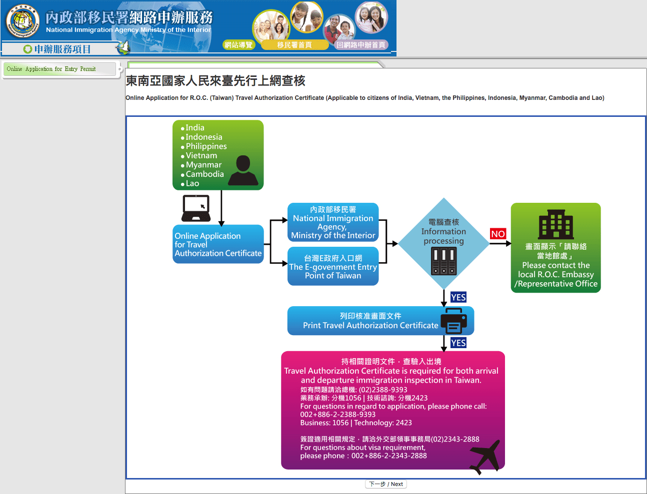Click the person silhouette icon in country list
Viewport: 647px width, 494px height.
[x=243, y=170]
